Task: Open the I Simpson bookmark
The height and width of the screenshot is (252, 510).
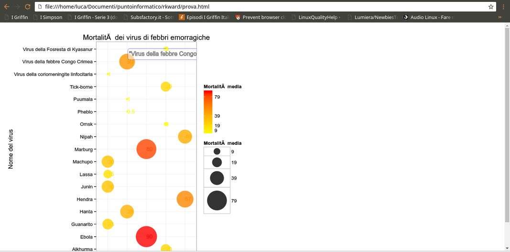Action: [x=48, y=17]
